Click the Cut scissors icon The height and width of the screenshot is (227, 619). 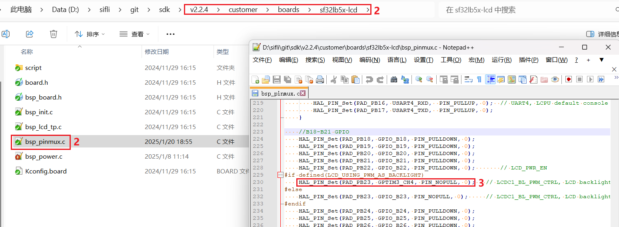333,80
